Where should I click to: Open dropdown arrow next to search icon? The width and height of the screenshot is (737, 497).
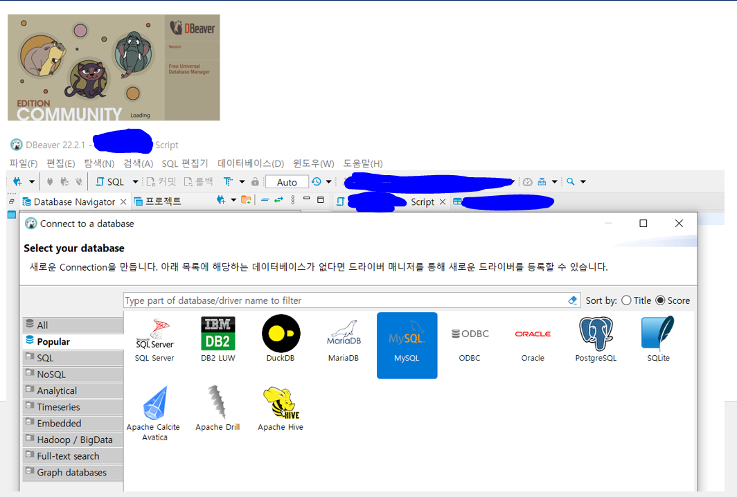pyautogui.click(x=583, y=181)
